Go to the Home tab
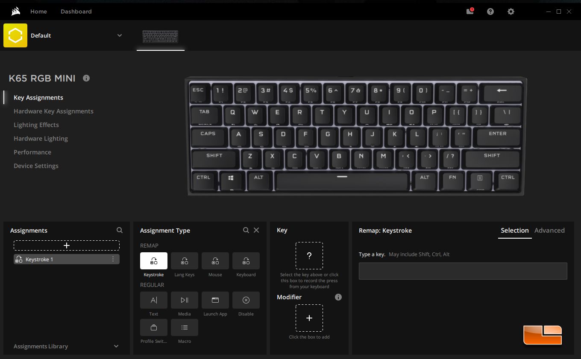Viewport: 581px width, 359px height. click(38, 12)
